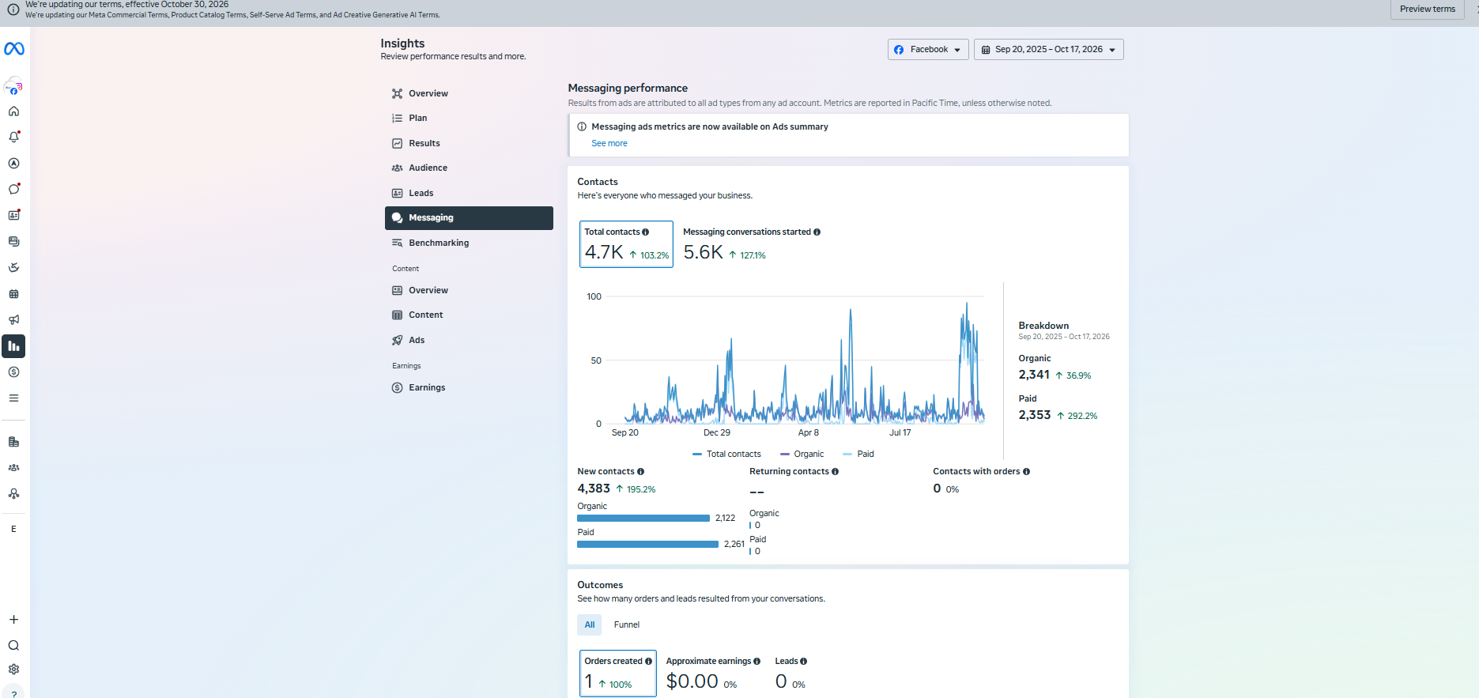Open Earnings in the Insights menu
This screenshot has width=1479, height=698.
pyautogui.click(x=469, y=387)
